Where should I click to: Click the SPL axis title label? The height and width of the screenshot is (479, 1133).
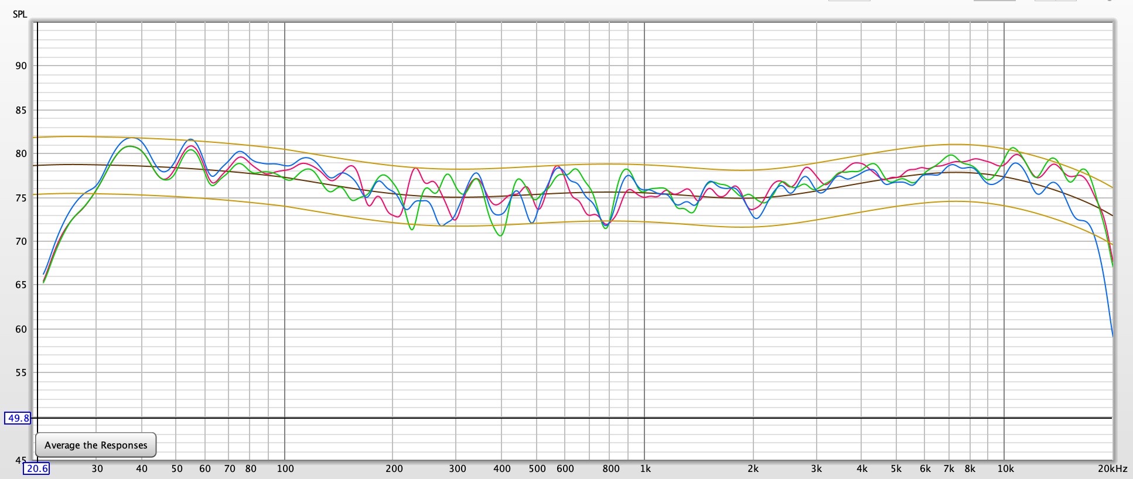20,14
